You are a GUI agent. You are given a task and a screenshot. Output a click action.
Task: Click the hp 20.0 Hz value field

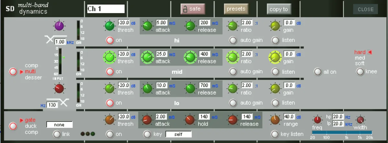tap(338, 116)
